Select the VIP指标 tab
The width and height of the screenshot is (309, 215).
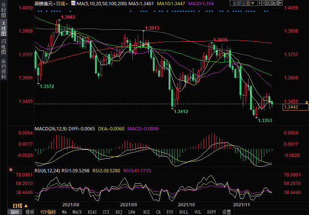tap(48, 212)
